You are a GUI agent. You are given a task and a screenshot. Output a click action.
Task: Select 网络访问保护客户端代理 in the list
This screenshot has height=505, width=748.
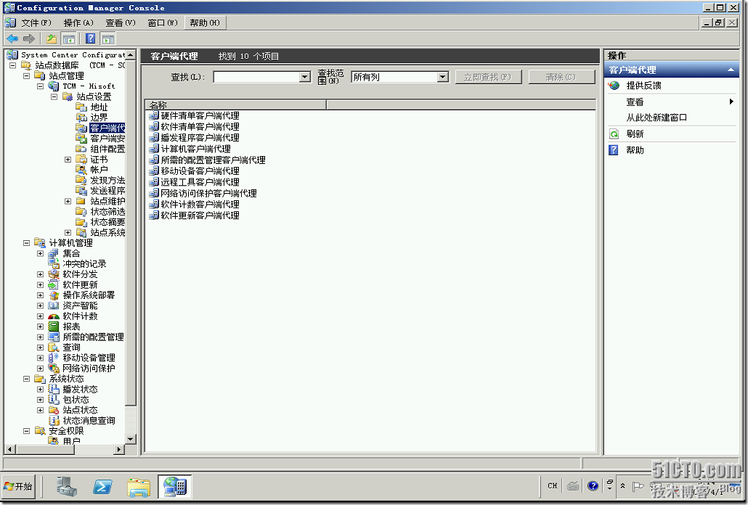(208, 193)
